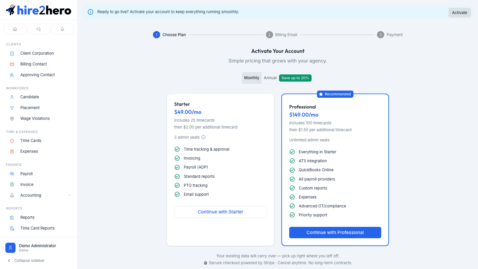Switch billing to Annual

coord(270,78)
